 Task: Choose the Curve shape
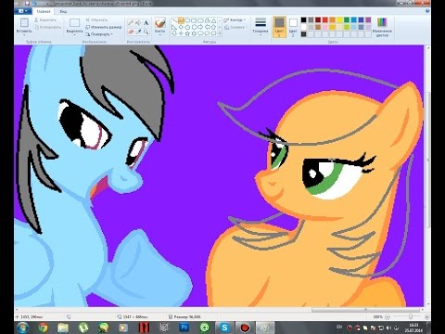(181, 20)
